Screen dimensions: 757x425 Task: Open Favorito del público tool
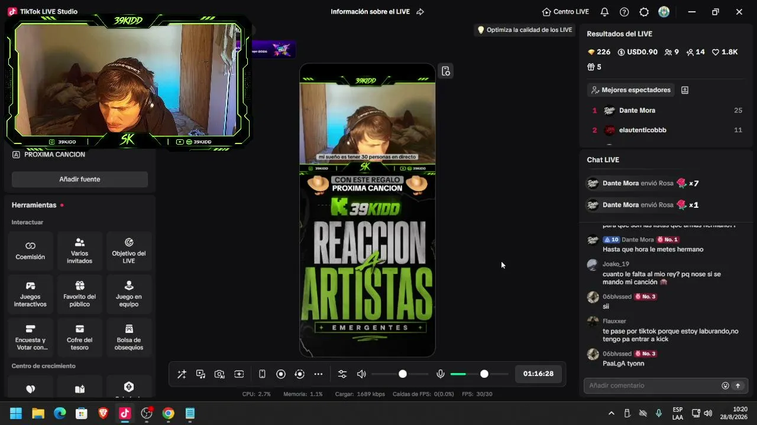80,294
